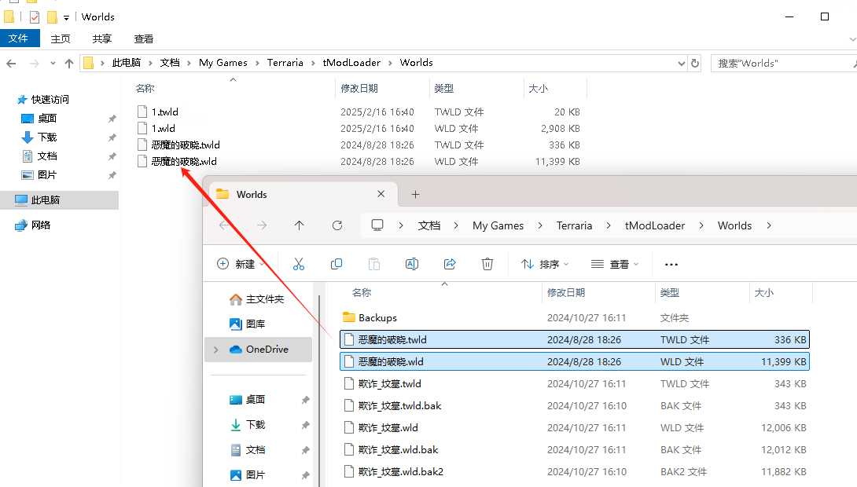Click the Copy icon in the front window toolbar

click(337, 264)
